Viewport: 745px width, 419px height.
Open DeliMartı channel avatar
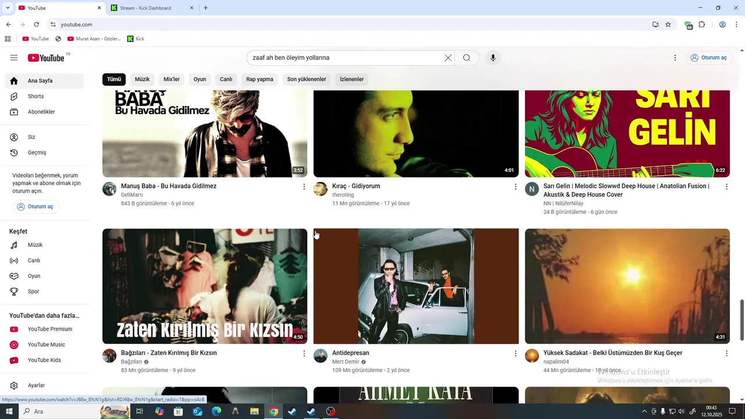pos(109,189)
